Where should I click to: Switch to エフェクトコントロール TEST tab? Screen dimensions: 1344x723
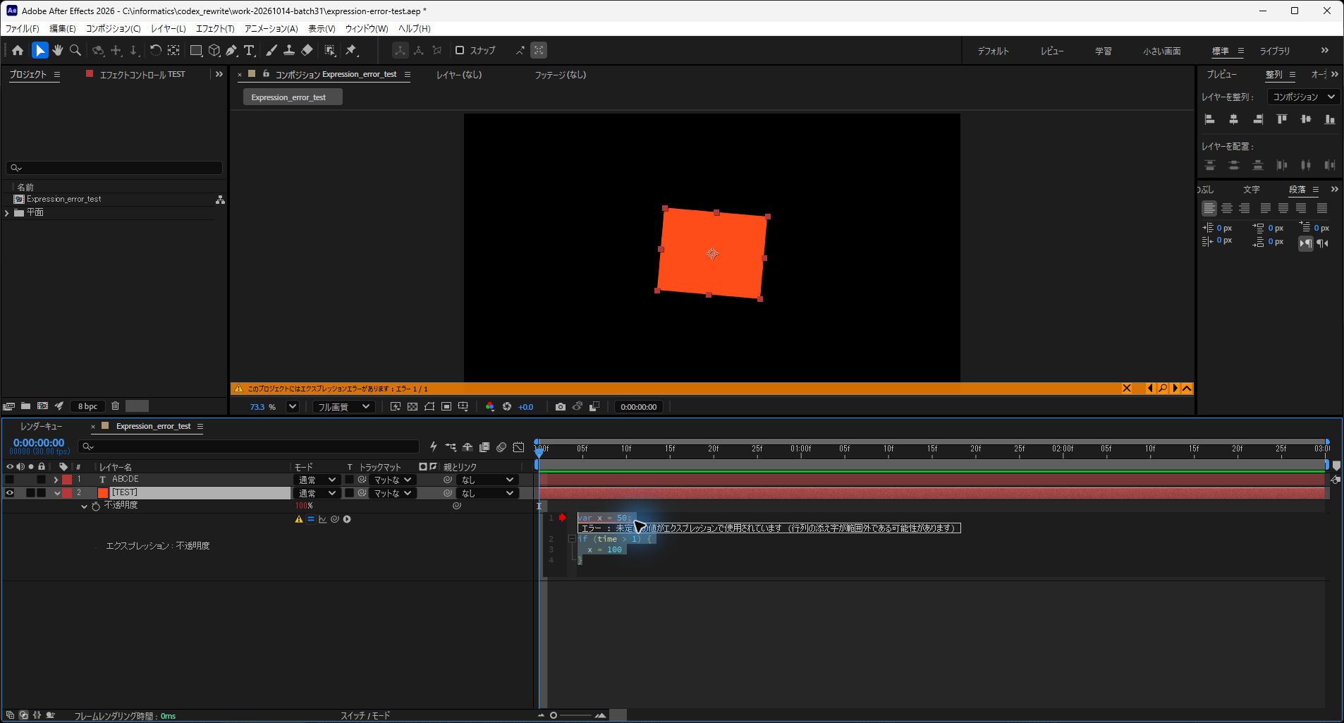(142, 74)
